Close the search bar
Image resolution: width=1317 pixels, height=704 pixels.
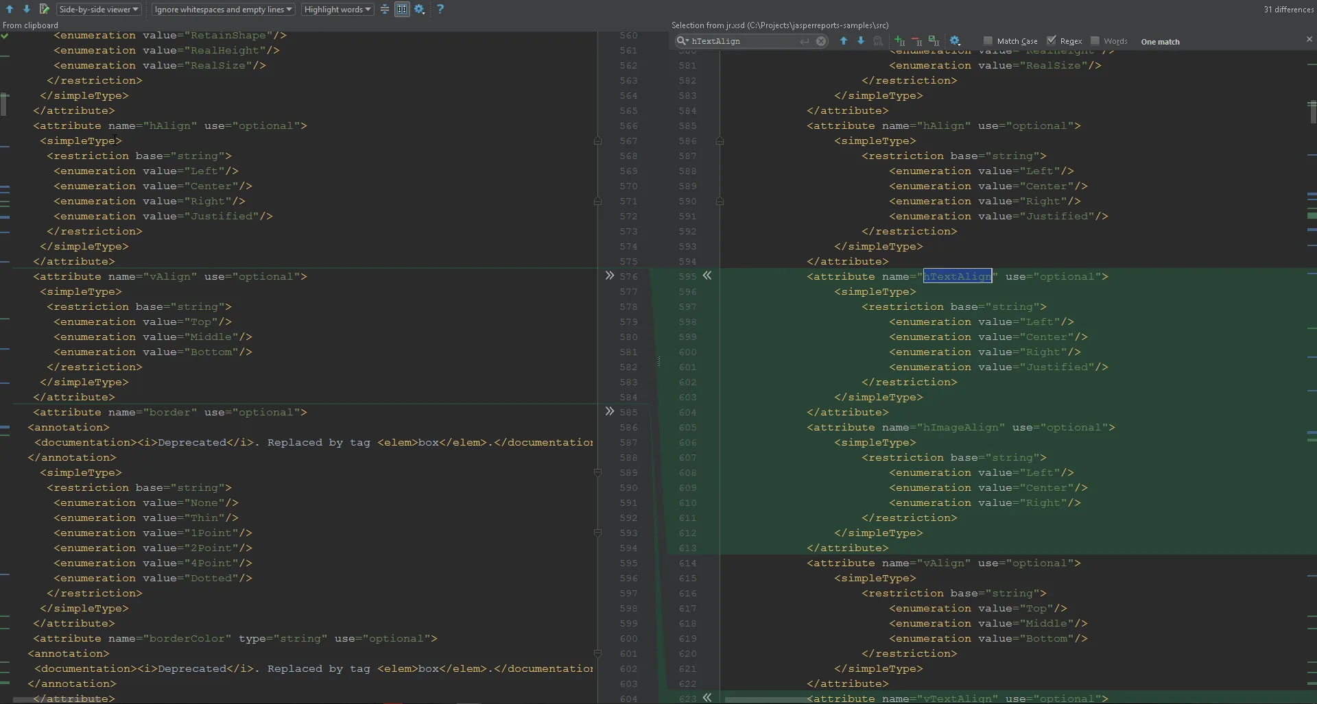tap(1309, 40)
